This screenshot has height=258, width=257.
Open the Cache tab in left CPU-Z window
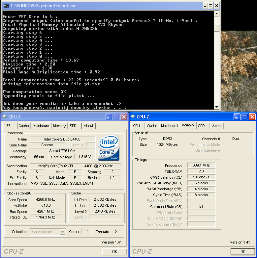[24, 126]
